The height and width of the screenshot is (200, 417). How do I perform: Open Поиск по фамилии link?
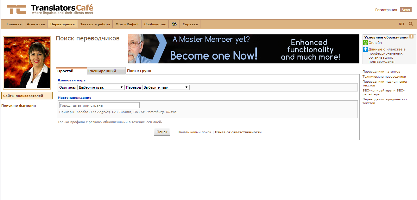pyautogui.click(x=19, y=106)
